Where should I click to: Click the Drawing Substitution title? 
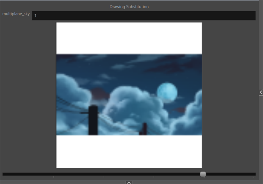(129, 7)
